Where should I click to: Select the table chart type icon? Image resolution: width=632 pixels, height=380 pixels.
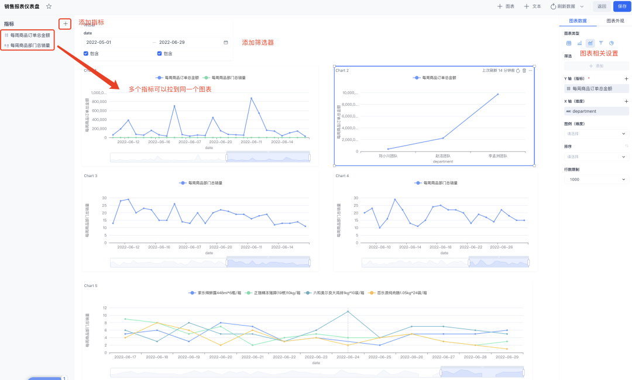click(569, 43)
